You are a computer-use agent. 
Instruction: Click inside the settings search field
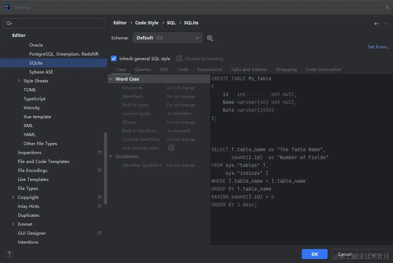(x=54, y=23)
